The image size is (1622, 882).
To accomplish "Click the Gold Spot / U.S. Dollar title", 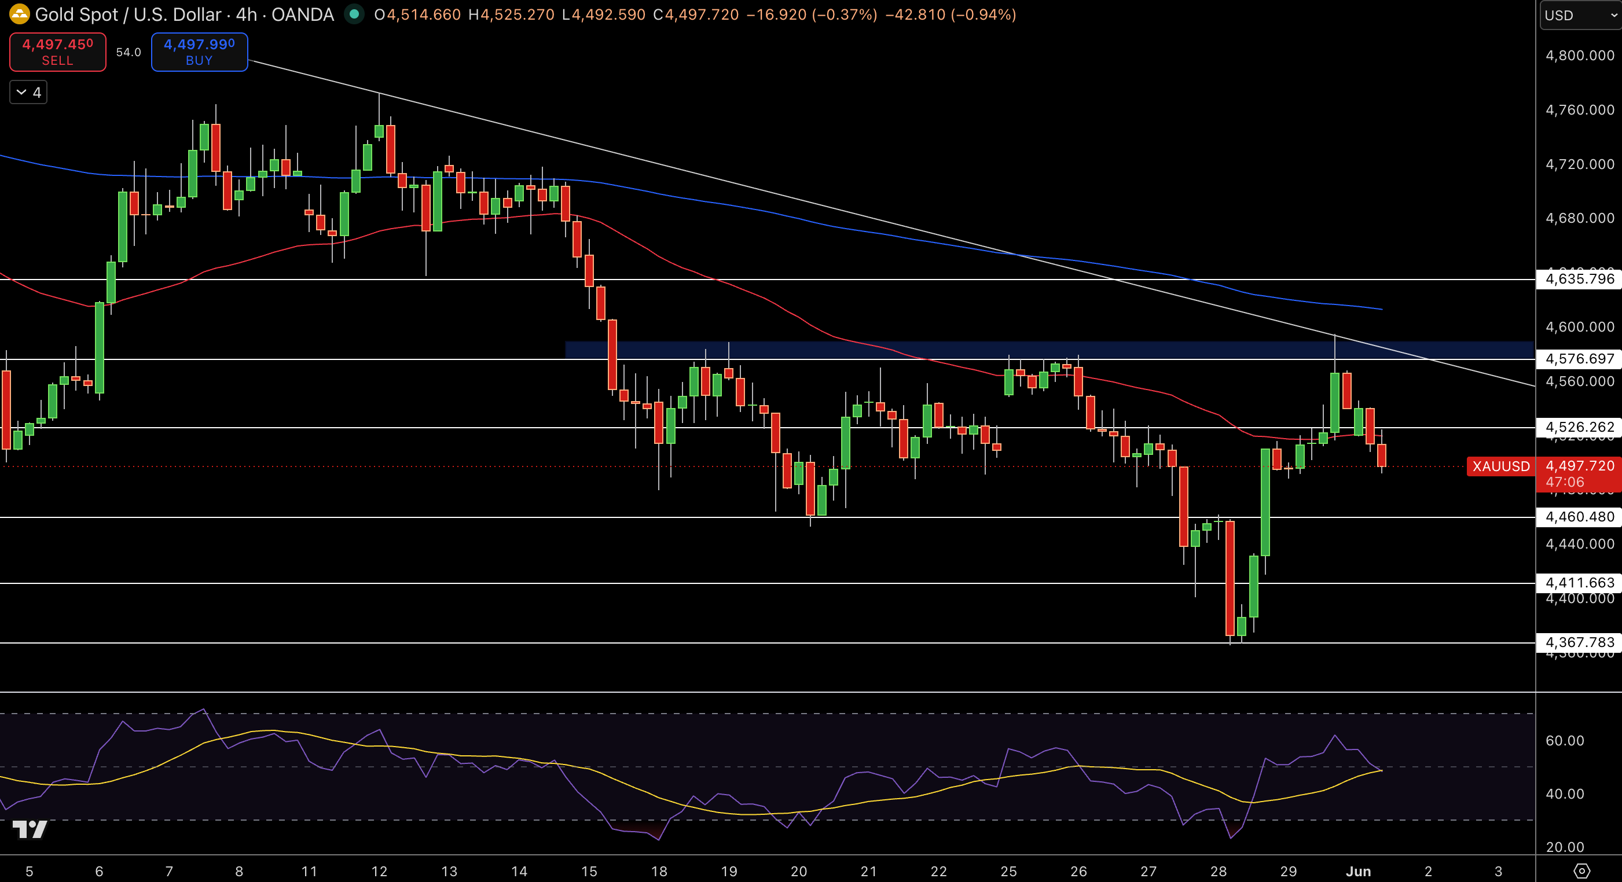I will point(128,14).
